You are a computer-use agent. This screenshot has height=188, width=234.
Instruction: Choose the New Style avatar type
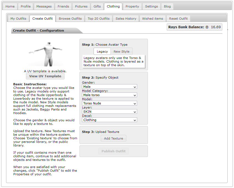coord(121,51)
